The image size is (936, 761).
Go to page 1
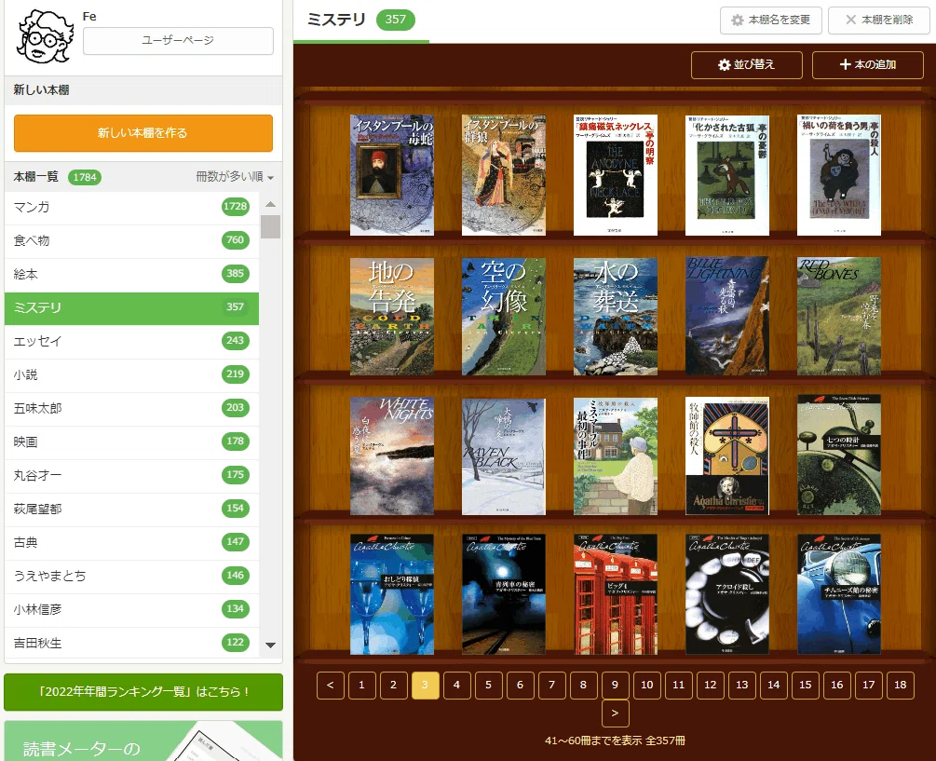361,686
